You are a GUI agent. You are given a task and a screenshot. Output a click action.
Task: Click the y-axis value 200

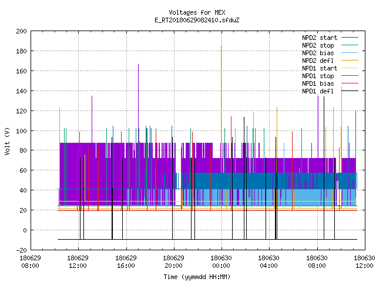(21, 31)
